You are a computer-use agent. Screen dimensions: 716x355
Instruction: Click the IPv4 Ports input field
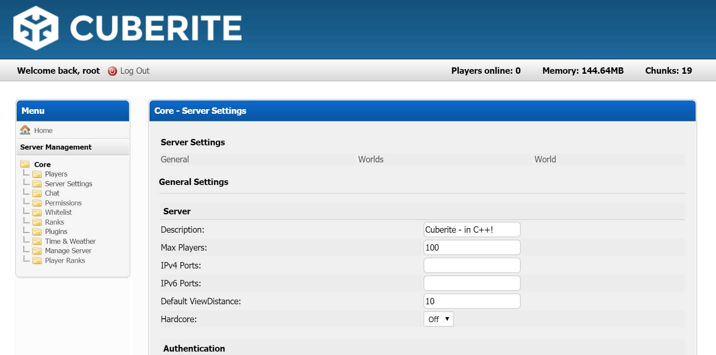(x=472, y=266)
